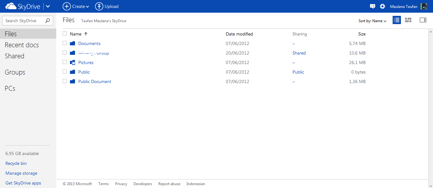Sort by the Name column header

[x=76, y=34]
